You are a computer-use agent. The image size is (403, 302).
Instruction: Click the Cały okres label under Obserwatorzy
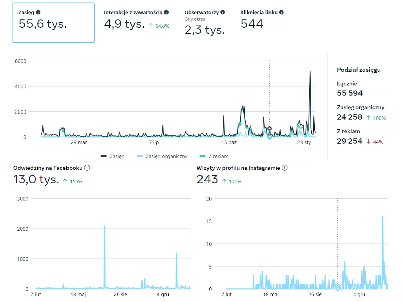click(194, 19)
